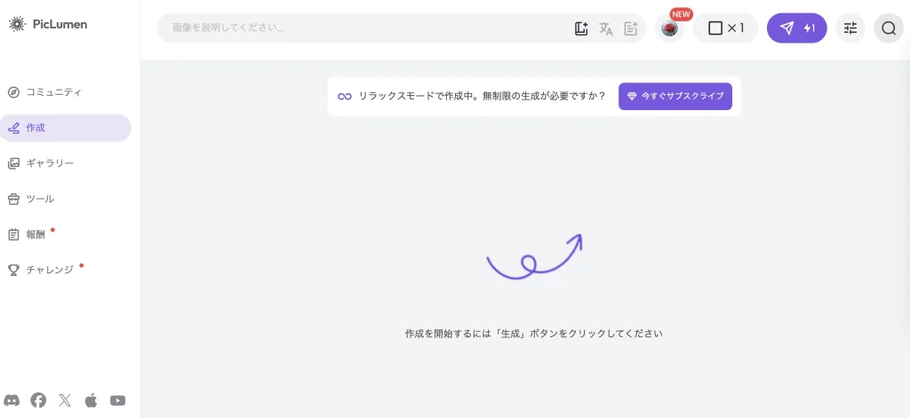This screenshot has height=418, width=910.
Task: Click the purple generate send button
Action: tap(797, 28)
